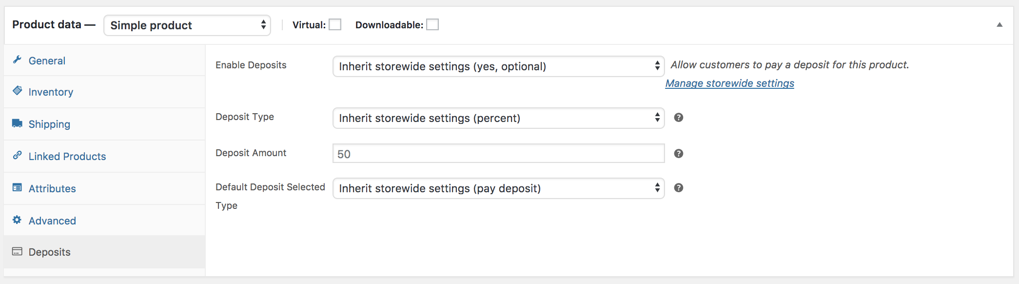The width and height of the screenshot is (1019, 284).
Task: Open help tooltip beside Deposit Type
Action: pyautogui.click(x=679, y=118)
